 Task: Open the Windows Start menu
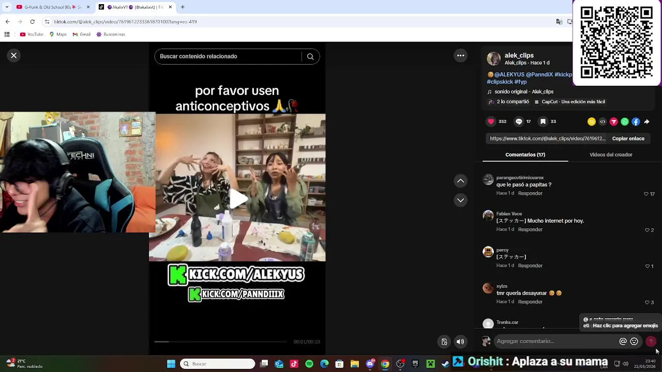pyautogui.click(x=171, y=364)
